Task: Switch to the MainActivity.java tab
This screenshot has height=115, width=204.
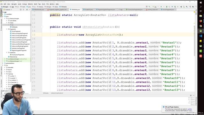Action: [x=39, y=10]
